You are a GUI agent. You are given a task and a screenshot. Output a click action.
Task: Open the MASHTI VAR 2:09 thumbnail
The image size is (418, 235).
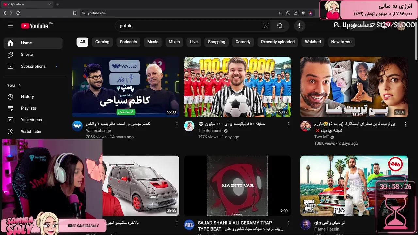click(237, 186)
